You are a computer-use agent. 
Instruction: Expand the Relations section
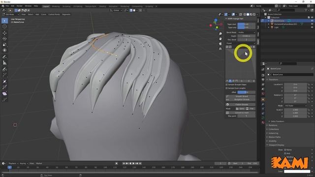pyautogui.click(x=273, y=125)
